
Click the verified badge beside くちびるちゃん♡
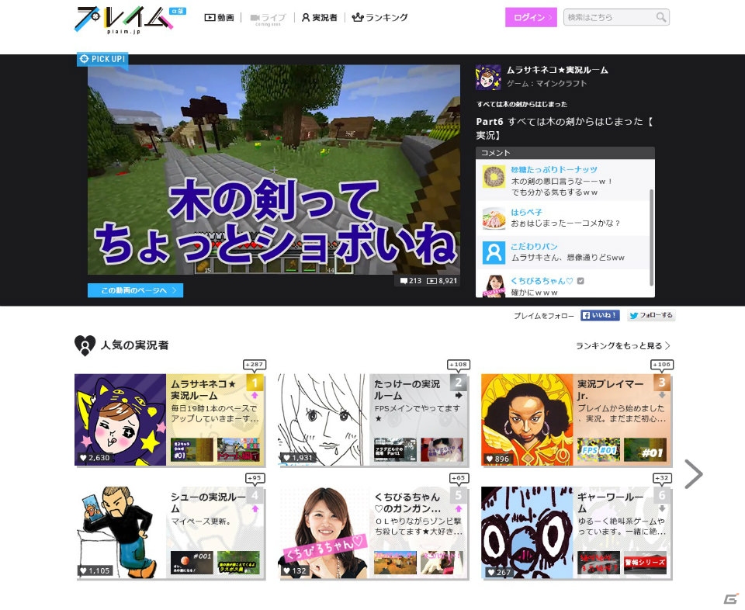pos(580,281)
